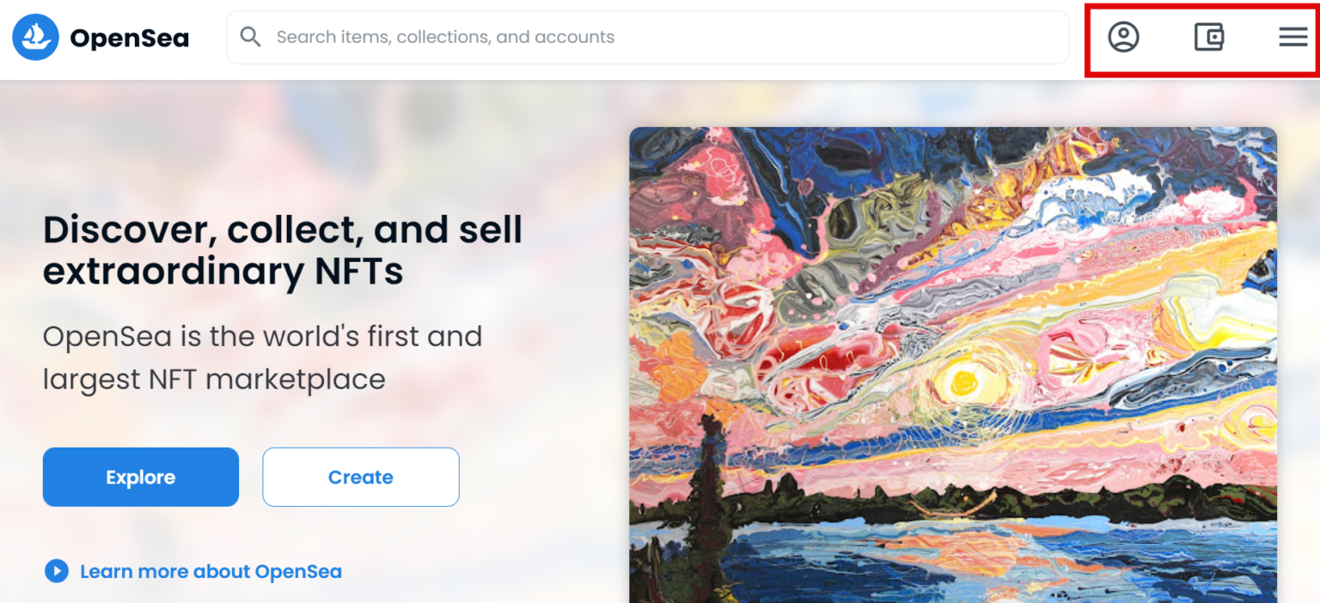This screenshot has width=1320, height=603.
Task: Click the magnifying glass search icon
Action: point(250,37)
